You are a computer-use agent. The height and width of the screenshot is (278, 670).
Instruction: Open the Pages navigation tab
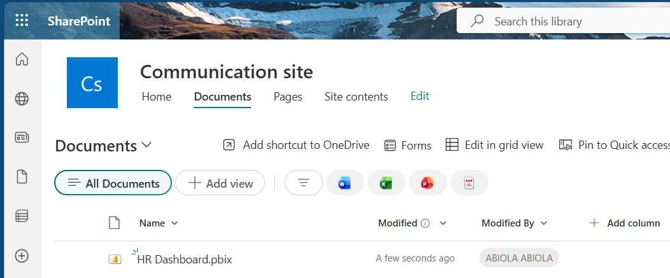[x=288, y=97]
